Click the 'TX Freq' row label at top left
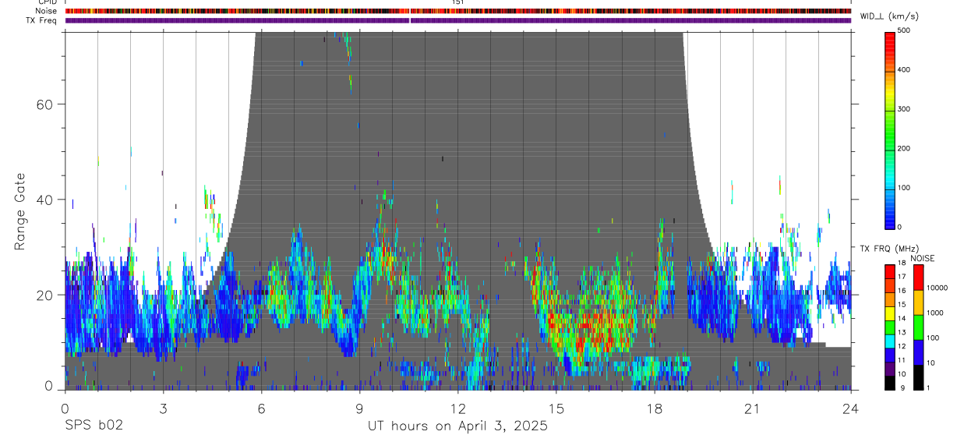 (x=41, y=20)
